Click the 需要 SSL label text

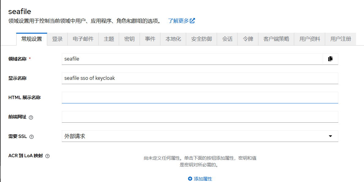(x=18, y=136)
